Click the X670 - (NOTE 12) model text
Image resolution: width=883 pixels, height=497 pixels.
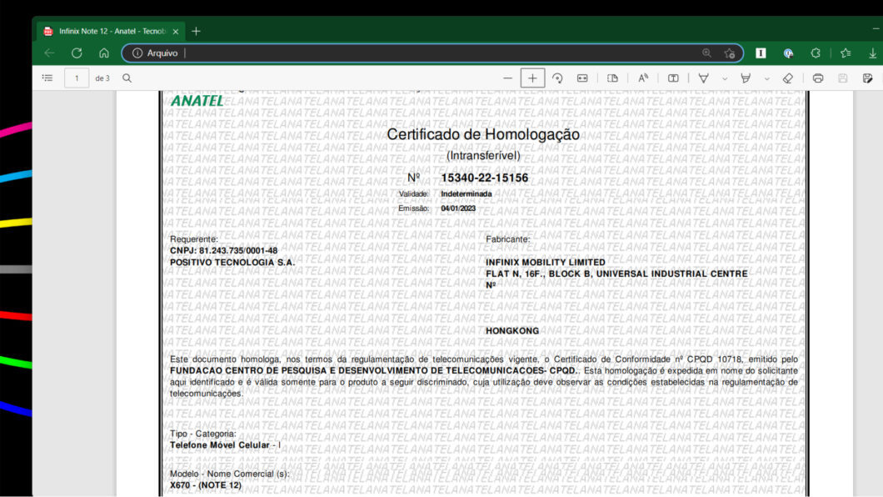pyautogui.click(x=206, y=485)
